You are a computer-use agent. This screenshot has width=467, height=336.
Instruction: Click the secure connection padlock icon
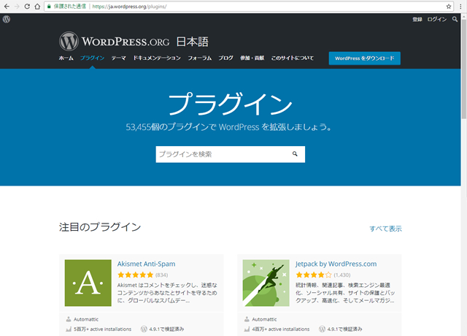pos(49,7)
